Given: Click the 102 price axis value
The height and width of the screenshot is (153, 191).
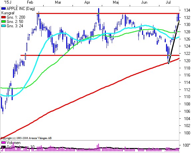Looking at the screenshot, I should 187,126.
